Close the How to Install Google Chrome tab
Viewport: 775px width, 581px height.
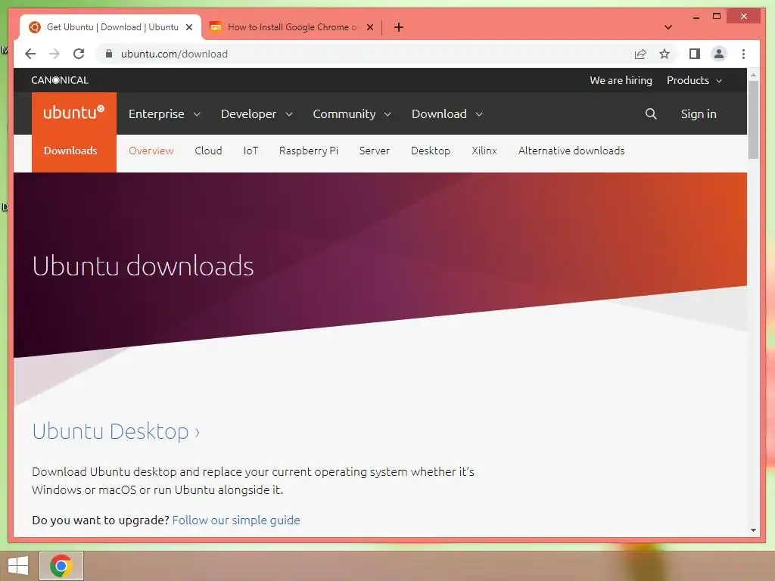(x=369, y=27)
